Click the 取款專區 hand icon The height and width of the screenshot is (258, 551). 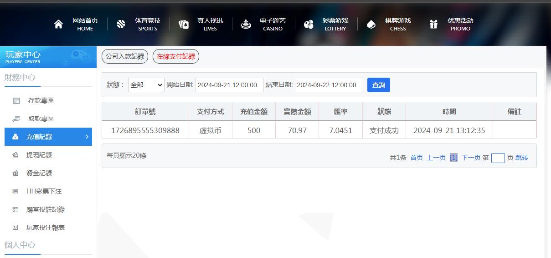(16, 119)
